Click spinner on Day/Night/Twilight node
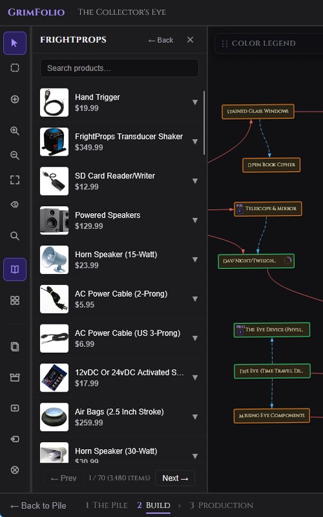 (x=287, y=261)
